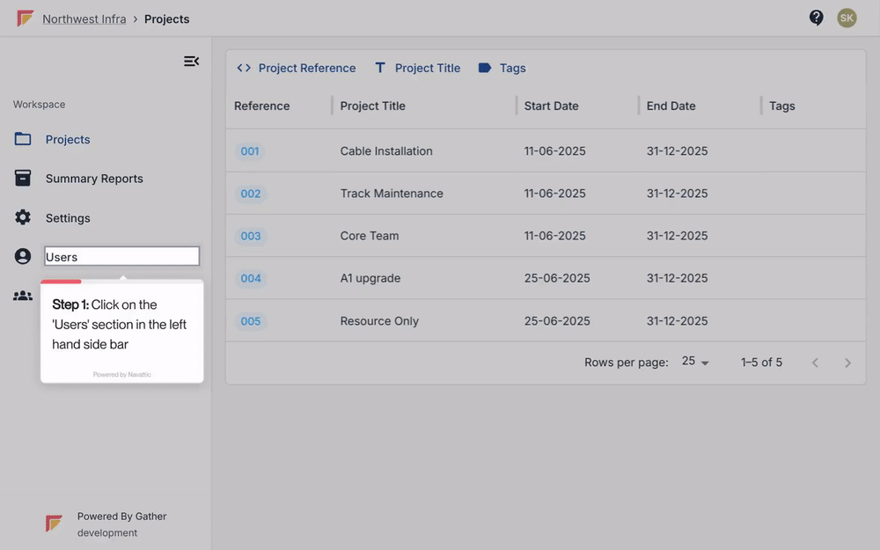
Task: Click the Projects folder icon in sidebar
Action: coord(23,139)
